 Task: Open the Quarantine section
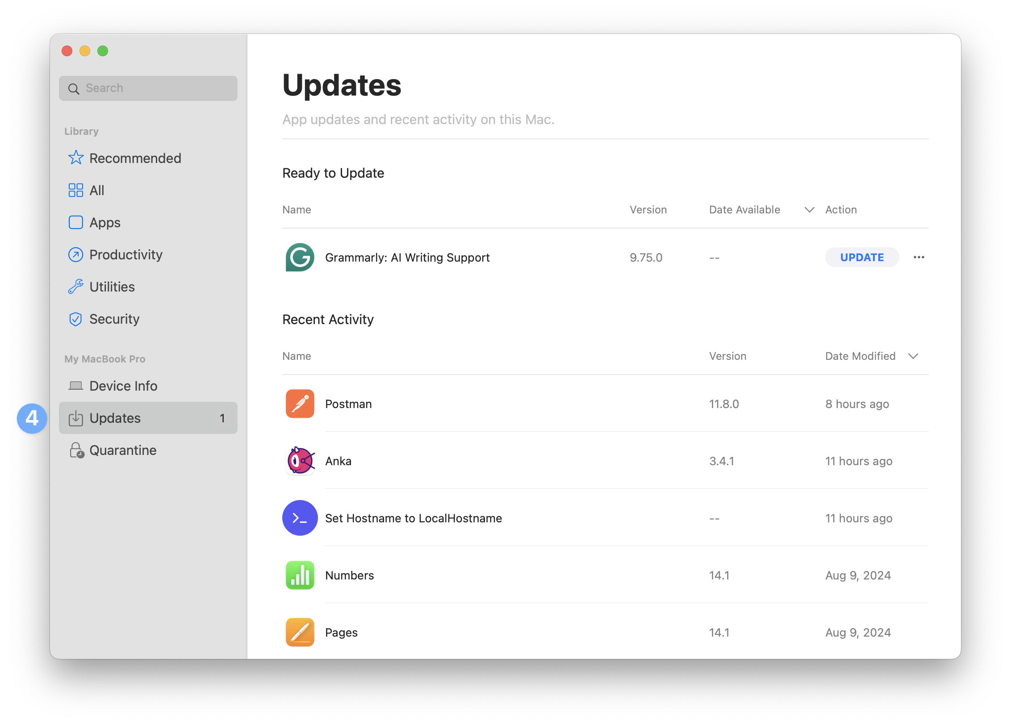(123, 450)
